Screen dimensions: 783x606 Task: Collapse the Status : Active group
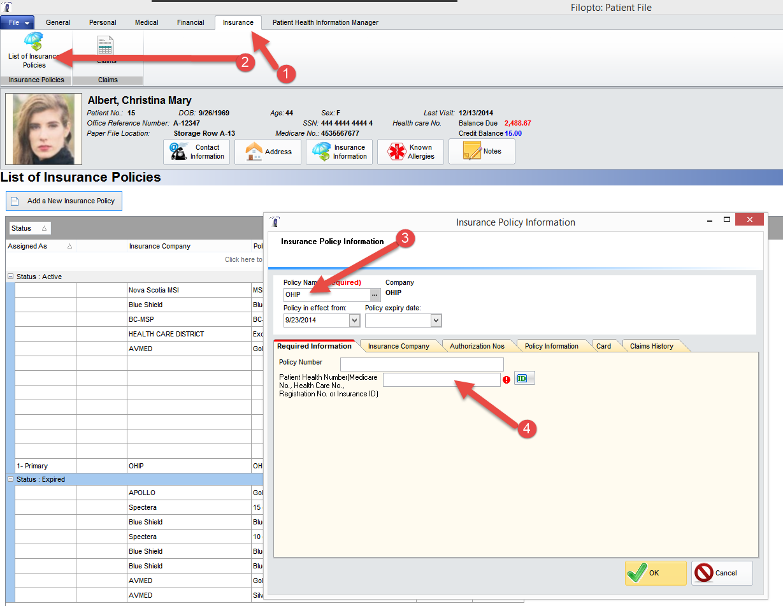coord(11,277)
